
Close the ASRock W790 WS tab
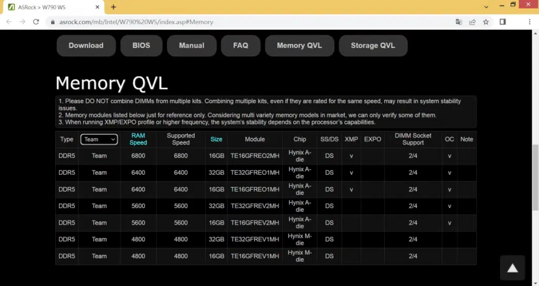[98, 7]
